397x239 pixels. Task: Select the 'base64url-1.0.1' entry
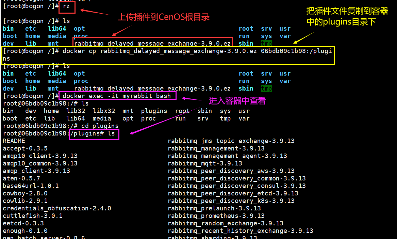click(31, 186)
